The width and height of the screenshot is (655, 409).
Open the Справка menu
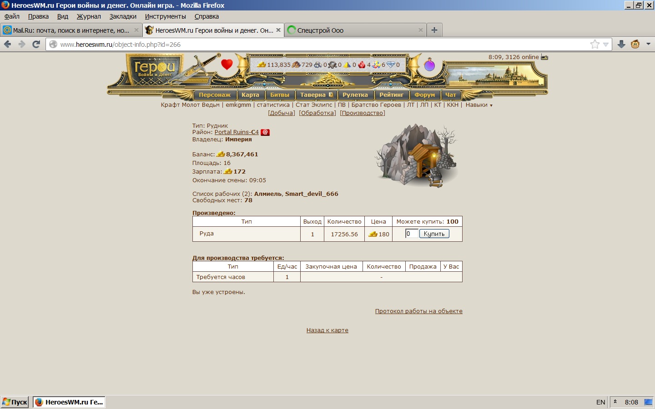(207, 16)
